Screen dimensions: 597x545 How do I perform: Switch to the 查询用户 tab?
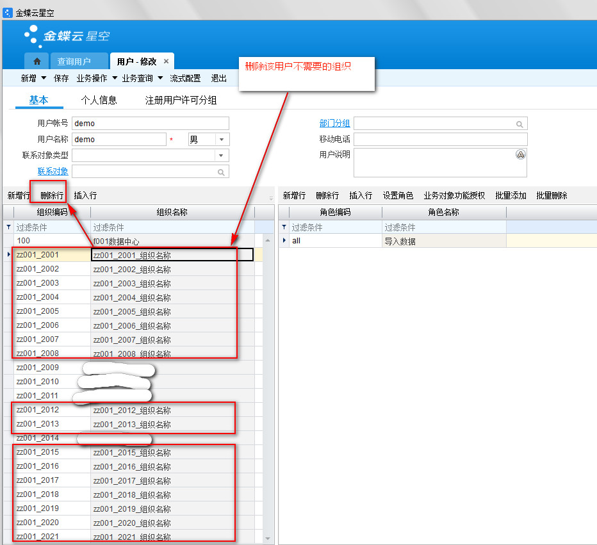pyautogui.click(x=74, y=61)
